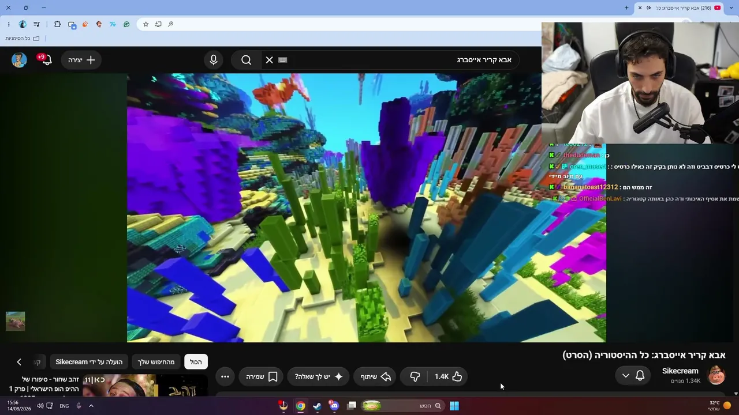This screenshot has width=739, height=415.
Task: Select the 'מהחיפוש שלך' filter chip
Action: click(156, 362)
